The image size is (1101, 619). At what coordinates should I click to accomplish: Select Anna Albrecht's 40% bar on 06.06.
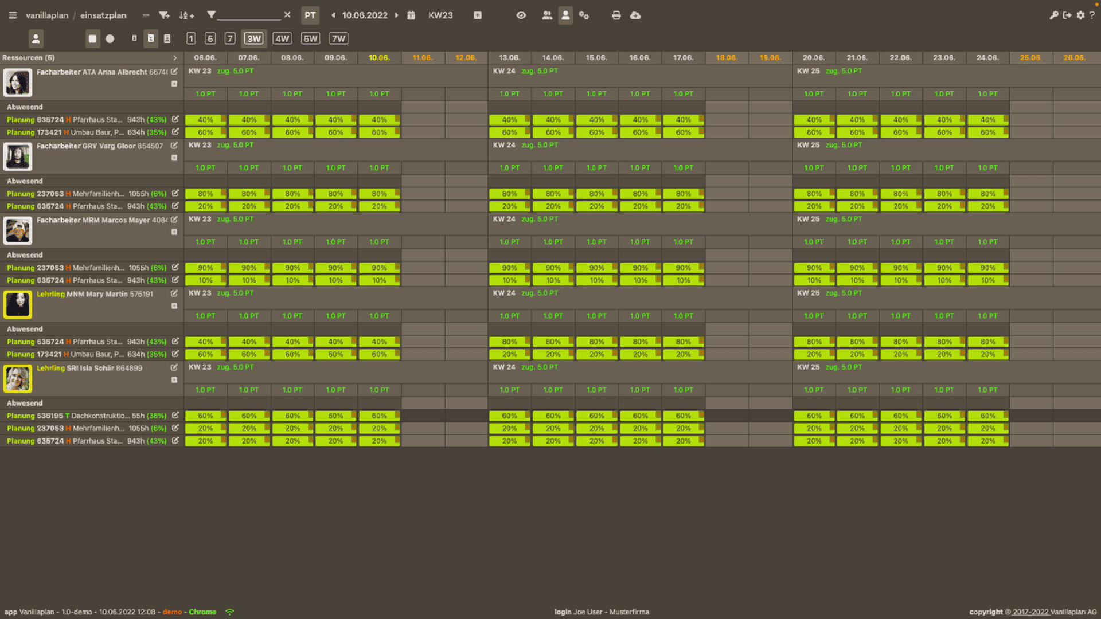click(x=206, y=120)
